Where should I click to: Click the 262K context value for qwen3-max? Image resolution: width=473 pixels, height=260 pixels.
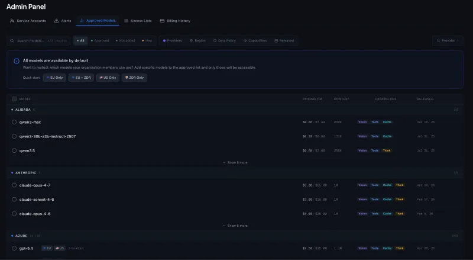tap(338, 122)
